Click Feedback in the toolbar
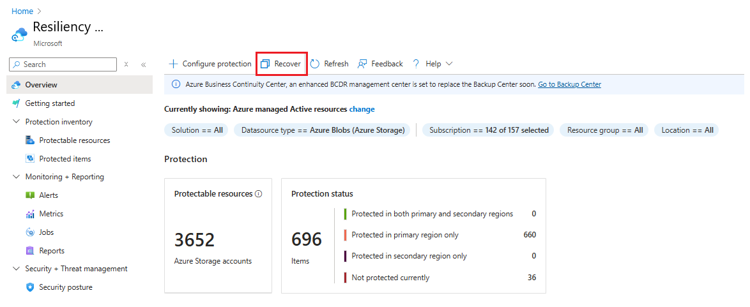Screen dimensions: 750x307 point(380,64)
